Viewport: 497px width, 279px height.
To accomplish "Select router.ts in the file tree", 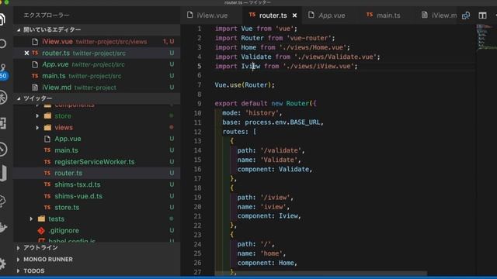I will tap(96, 173).
